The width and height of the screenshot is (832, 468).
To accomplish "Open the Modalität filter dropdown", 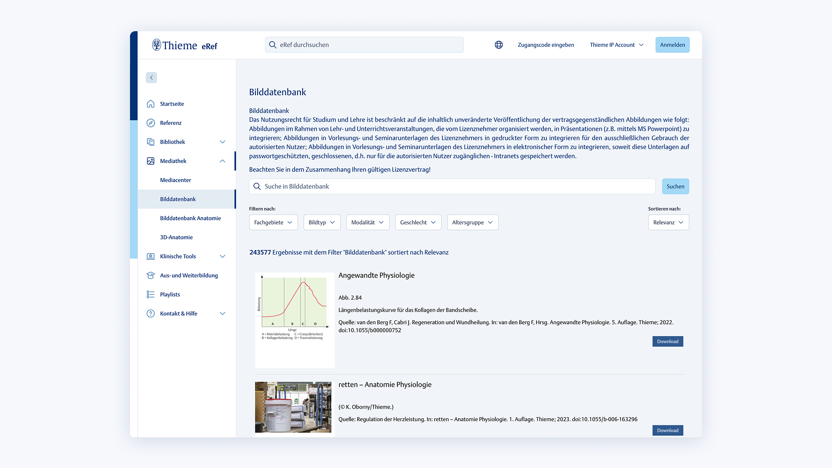I will tap(367, 222).
